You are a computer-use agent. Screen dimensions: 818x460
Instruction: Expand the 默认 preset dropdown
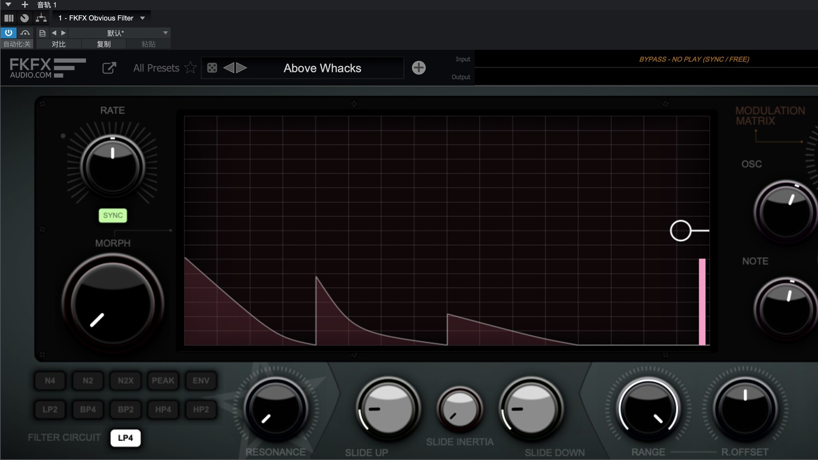coord(165,33)
